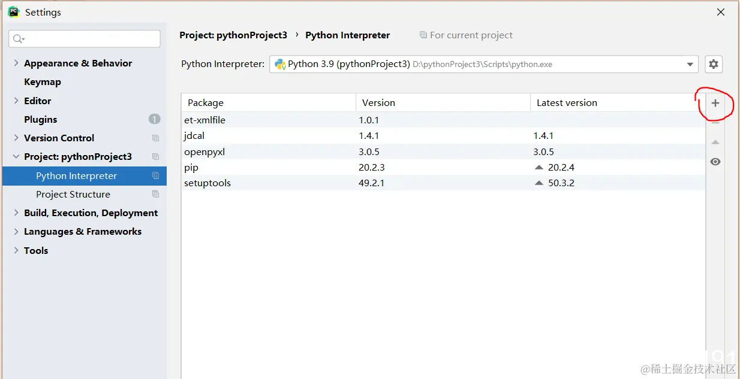
Task: Click copy icon beside Project: pythonProject3 item
Action: (x=156, y=157)
